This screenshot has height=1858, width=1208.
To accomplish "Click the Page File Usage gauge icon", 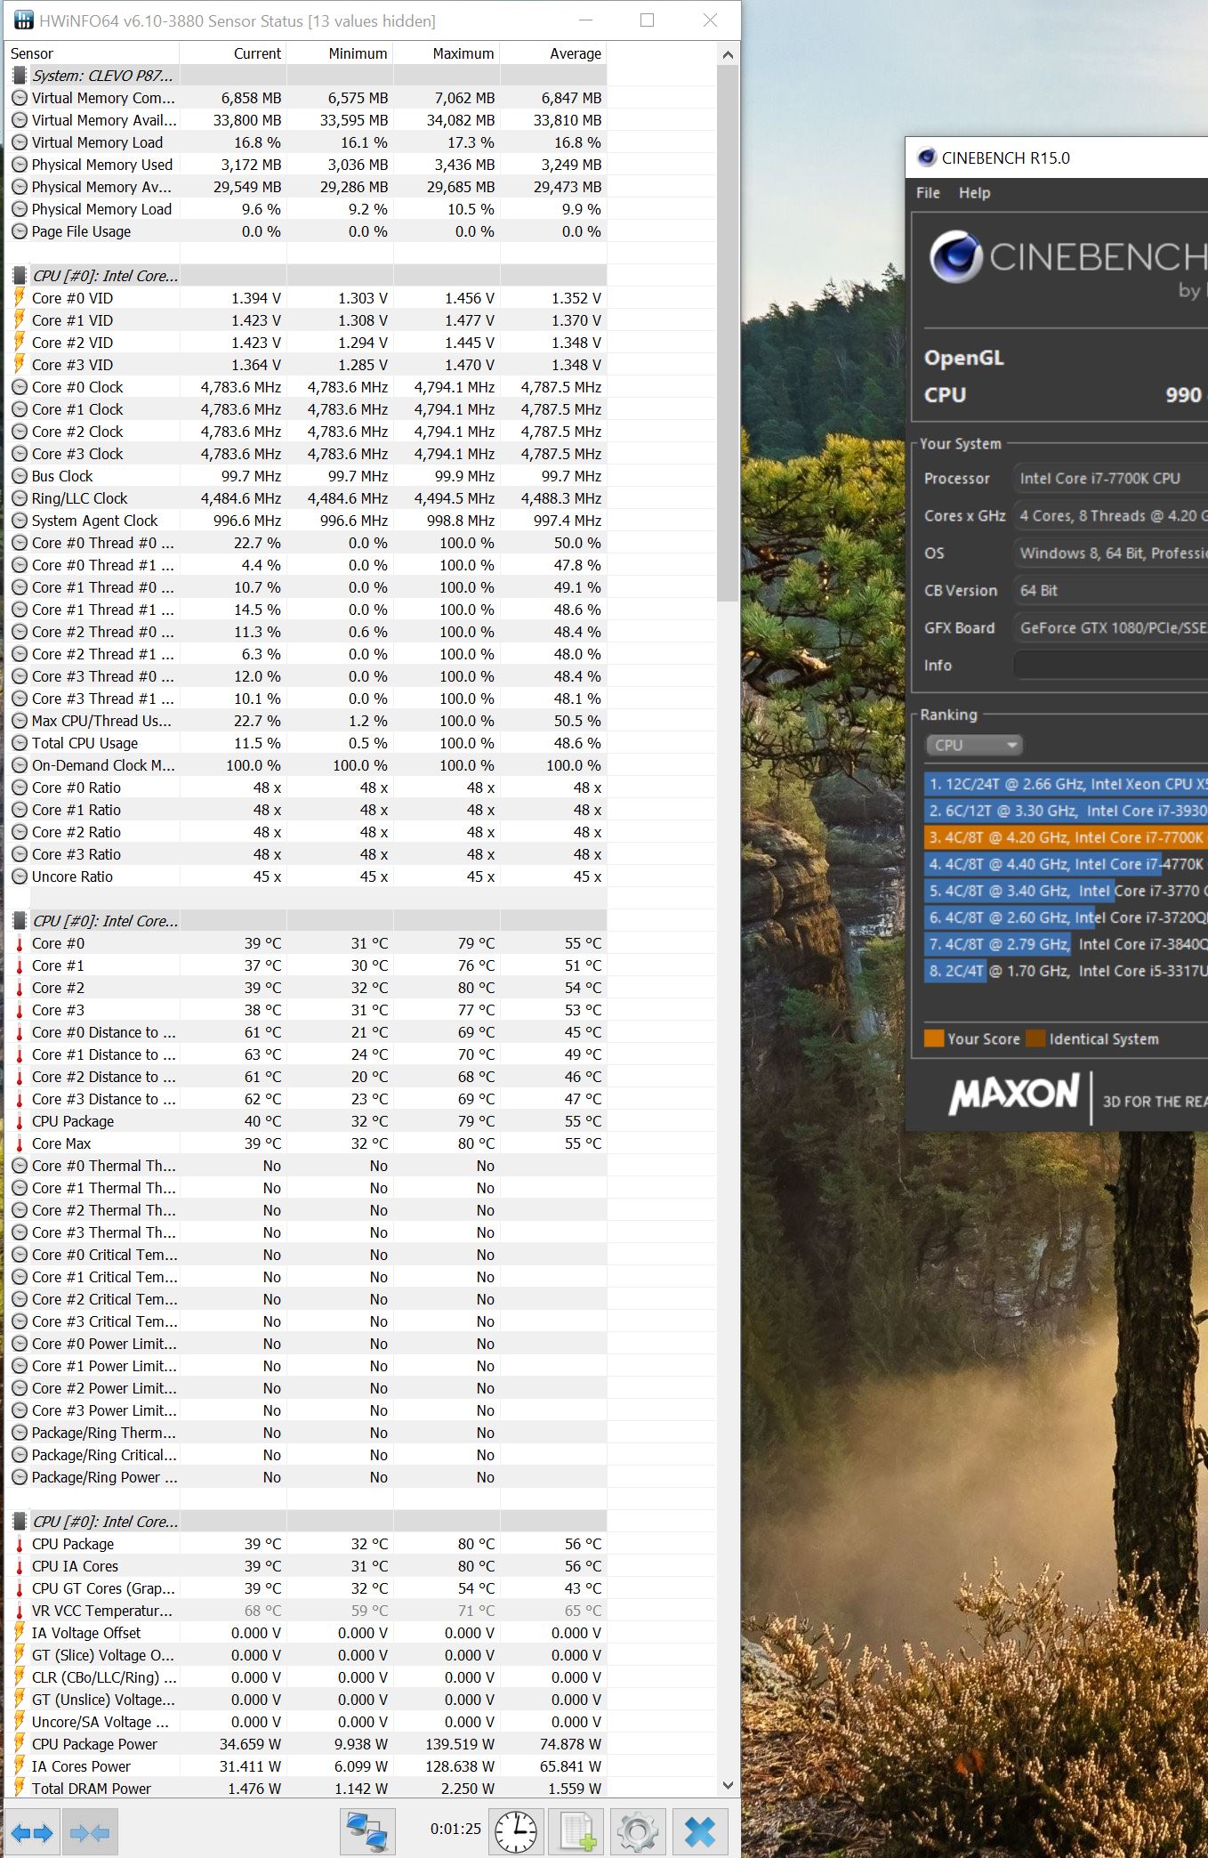I will pos(20,231).
